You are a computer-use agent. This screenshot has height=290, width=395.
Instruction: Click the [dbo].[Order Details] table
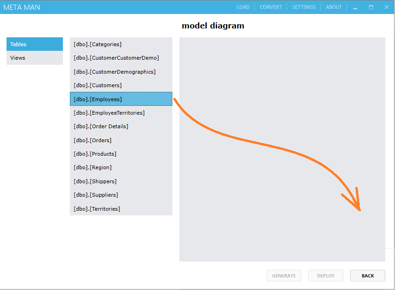[x=121, y=126]
